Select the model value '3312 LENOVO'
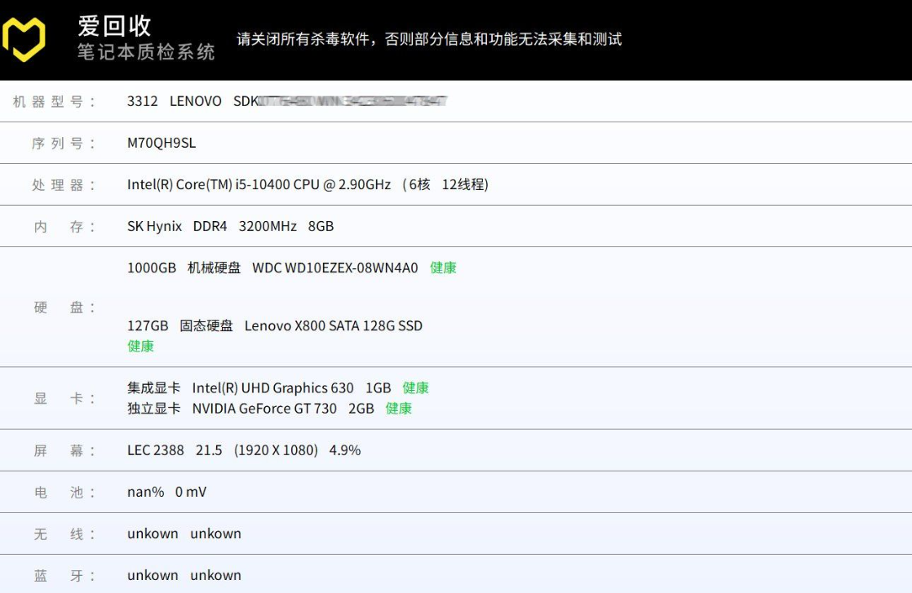This screenshot has height=593, width=912. click(175, 101)
